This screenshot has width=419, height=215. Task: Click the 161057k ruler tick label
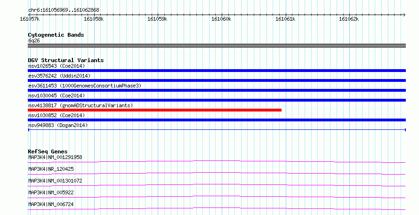(30, 19)
